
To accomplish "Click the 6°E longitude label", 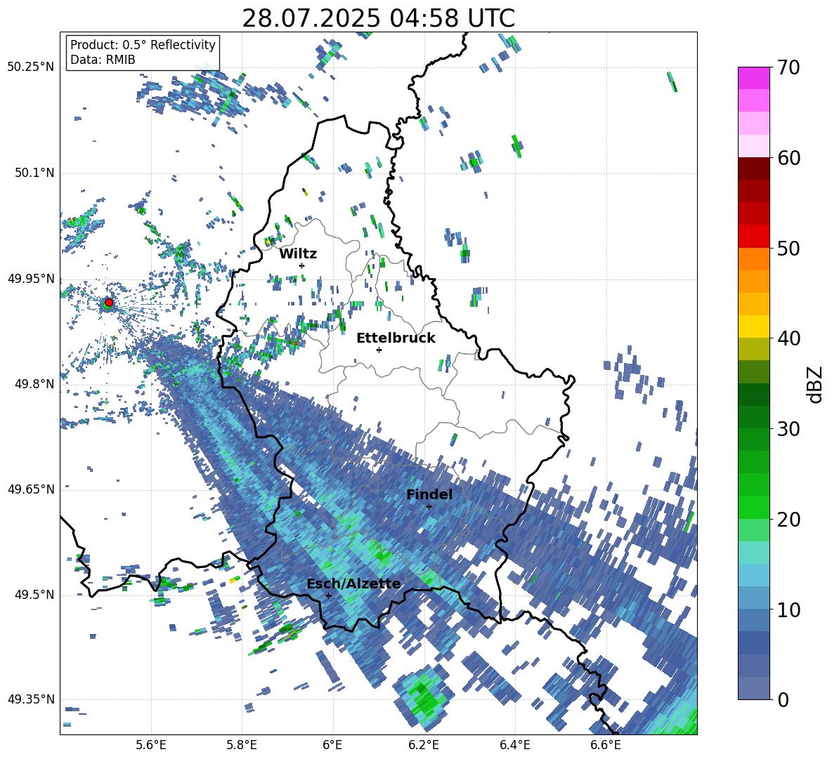I will coord(332,745).
